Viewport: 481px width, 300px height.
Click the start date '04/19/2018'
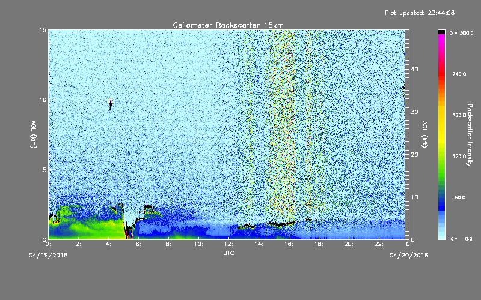pyautogui.click(x=48, y=256)
